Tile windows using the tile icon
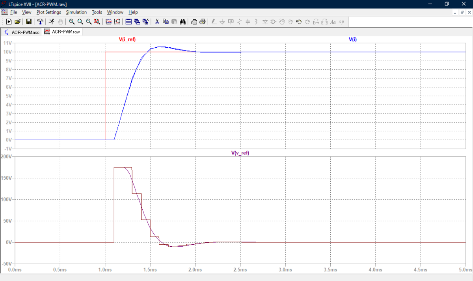Screen dimensions: 473x281 coord(128,22)
